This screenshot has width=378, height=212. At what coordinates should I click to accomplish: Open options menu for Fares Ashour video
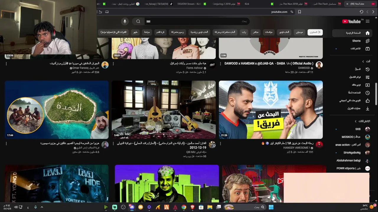tap(113, 64)
